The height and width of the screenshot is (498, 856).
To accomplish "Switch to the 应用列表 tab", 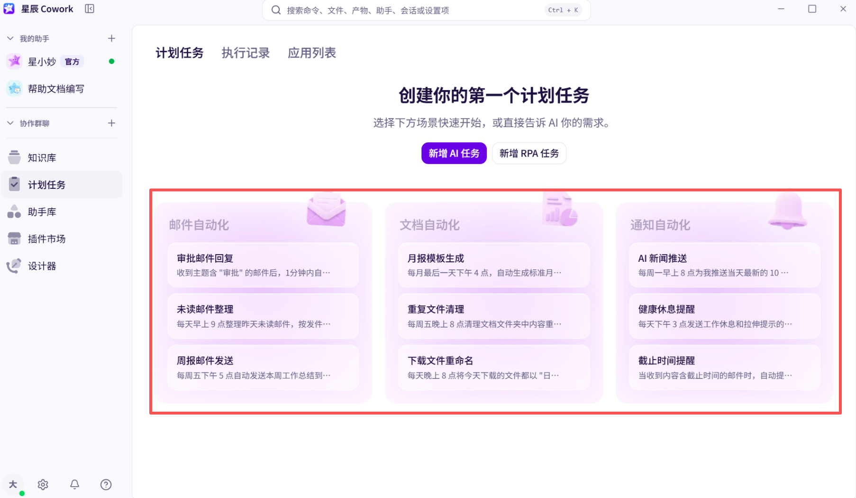I will pyautogui.click(x=312, y=53).
